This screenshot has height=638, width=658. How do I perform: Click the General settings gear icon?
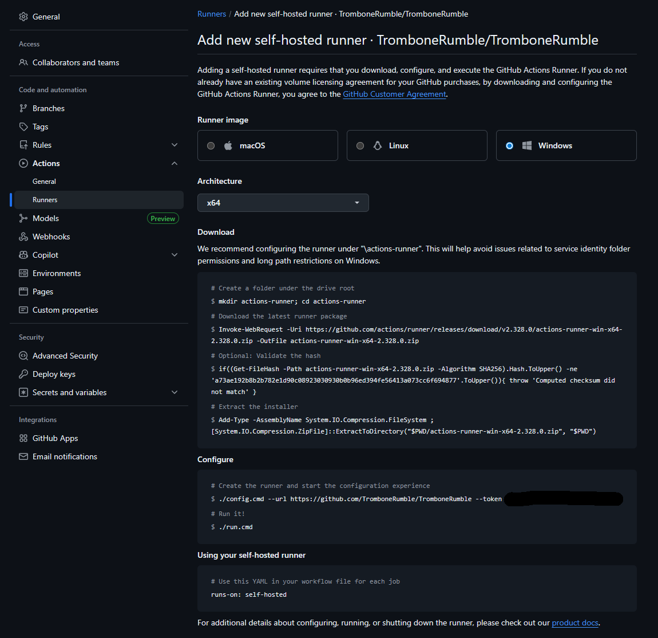(23, 17)
